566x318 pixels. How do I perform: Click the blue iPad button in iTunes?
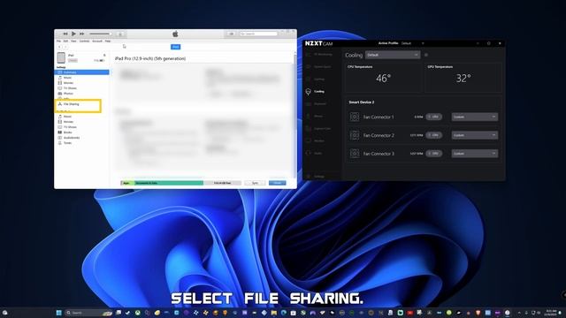(x=175, y=47)
